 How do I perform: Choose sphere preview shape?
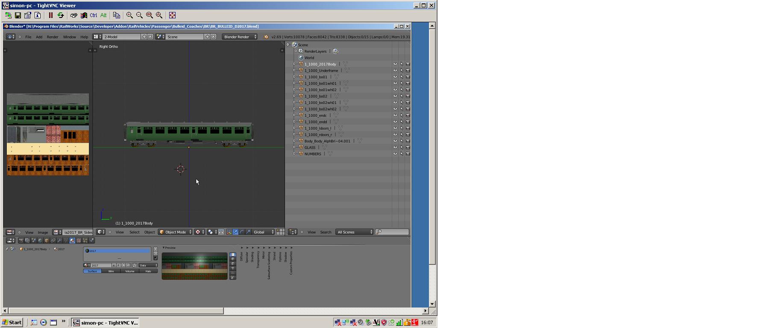(x=233, y=259)
